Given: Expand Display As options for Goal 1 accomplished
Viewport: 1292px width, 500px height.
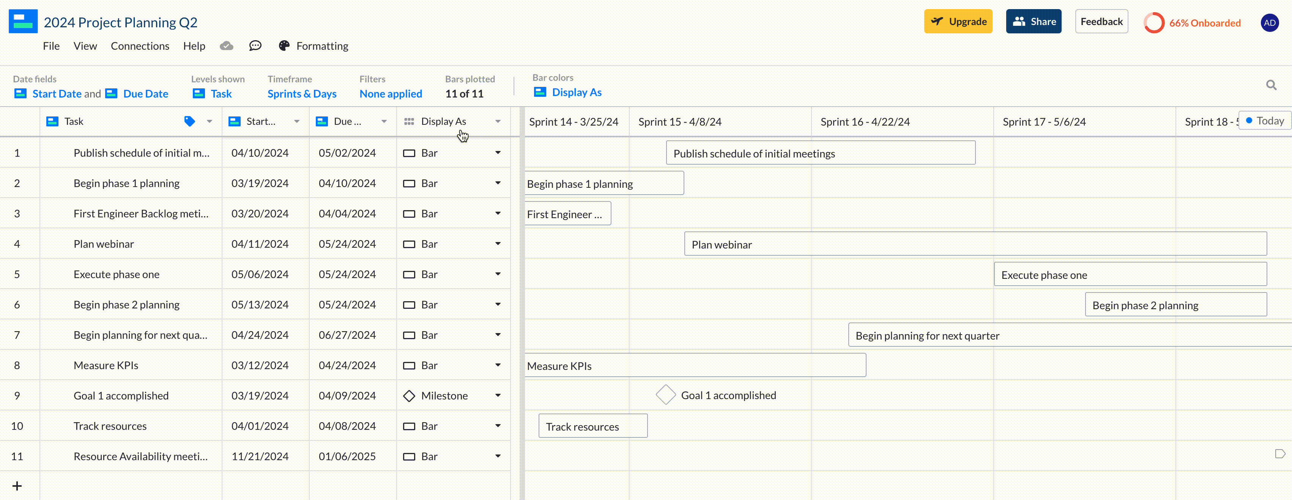Looking at the screenshot, I should 498,395.
